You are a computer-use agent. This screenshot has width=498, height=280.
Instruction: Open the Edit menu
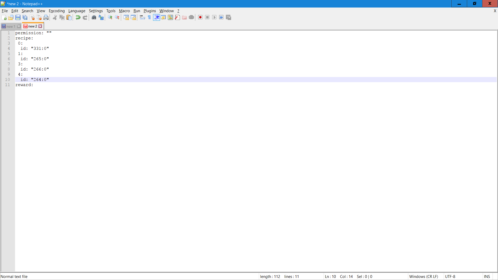click(15, 11)
